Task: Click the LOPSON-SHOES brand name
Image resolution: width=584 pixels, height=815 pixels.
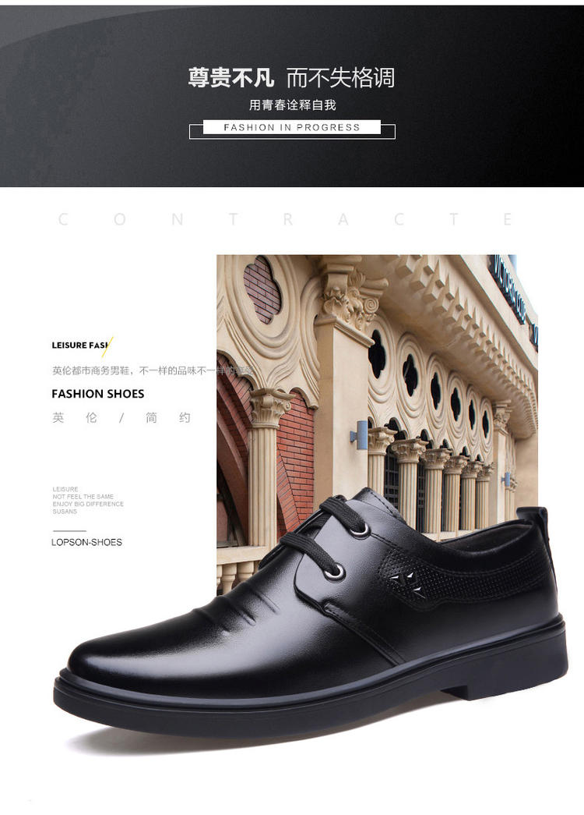Action: (x=86, y=542)
